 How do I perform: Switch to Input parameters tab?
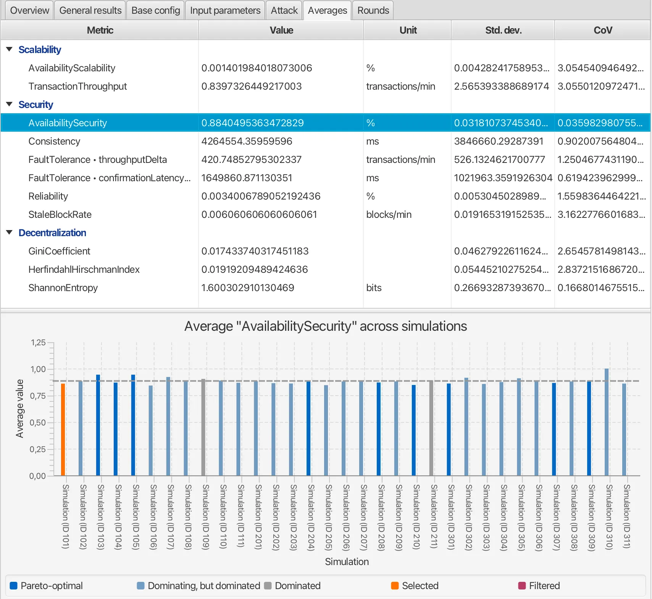tap(225, 10)
